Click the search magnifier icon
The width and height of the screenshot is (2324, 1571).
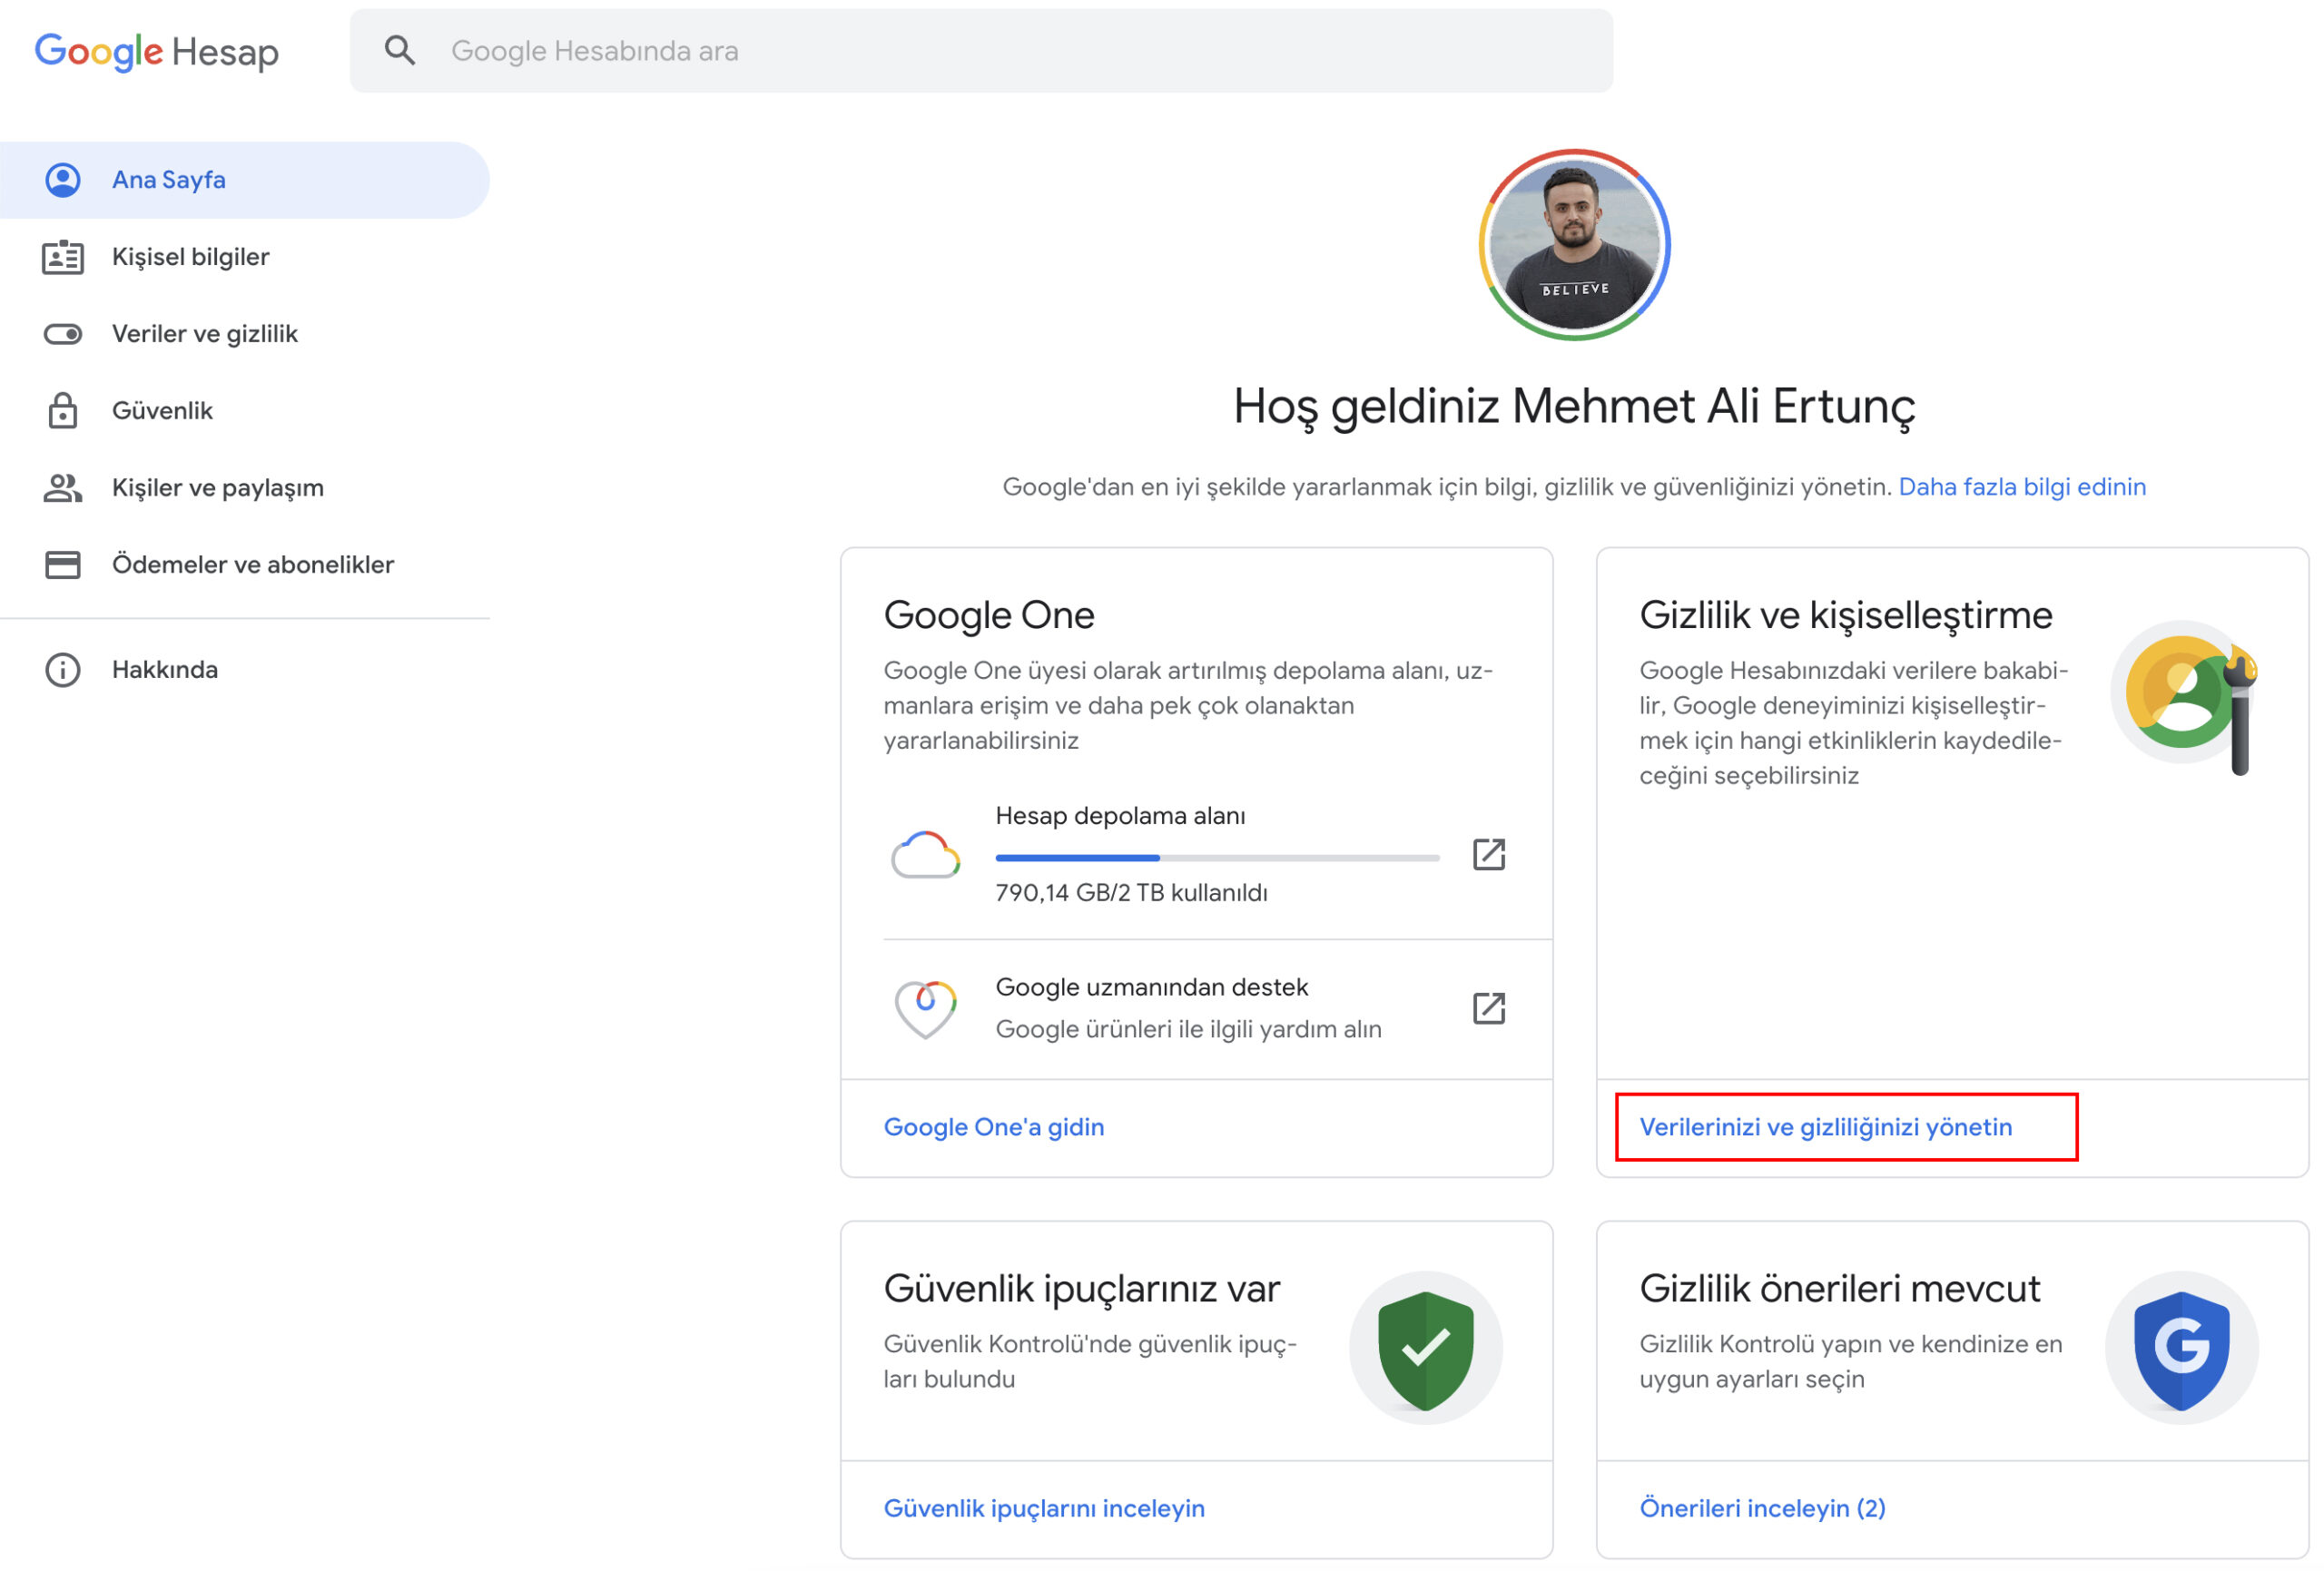tap(400, 50)
